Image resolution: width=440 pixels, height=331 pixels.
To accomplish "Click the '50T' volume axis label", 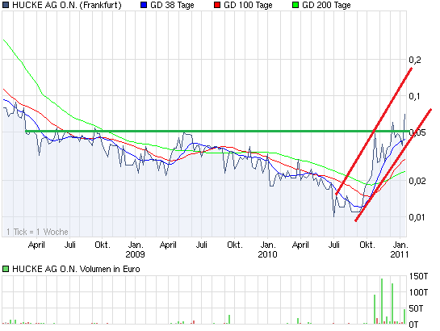I will tap(416, 308).
